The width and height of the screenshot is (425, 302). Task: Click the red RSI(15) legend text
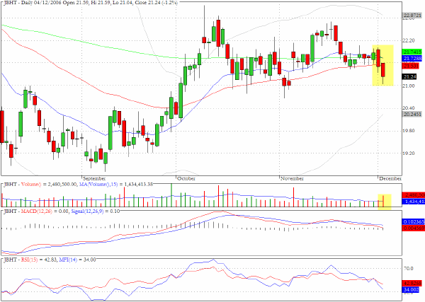[x=29, y=260]
